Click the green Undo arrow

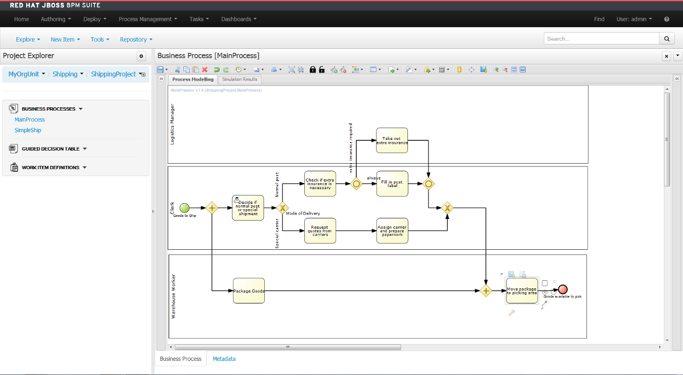coord(216,69)
